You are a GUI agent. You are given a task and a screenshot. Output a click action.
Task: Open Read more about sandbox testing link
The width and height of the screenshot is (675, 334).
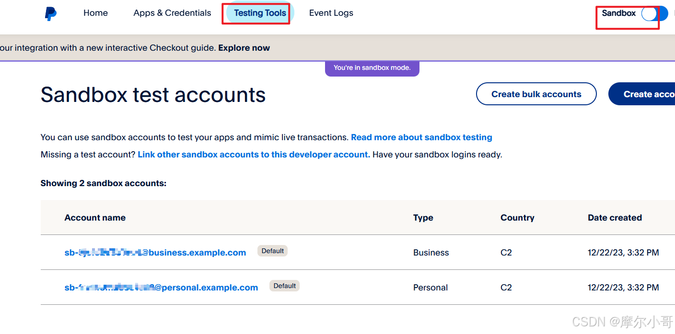421,137
